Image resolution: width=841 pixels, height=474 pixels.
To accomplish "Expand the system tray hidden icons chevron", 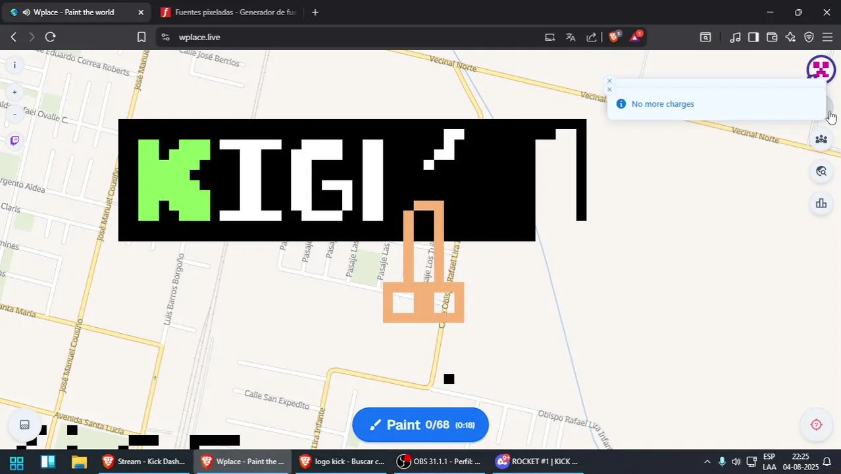I will pyautogui.click(x=707, y=461).
